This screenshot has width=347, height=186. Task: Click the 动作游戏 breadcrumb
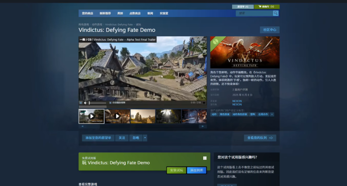97,24
